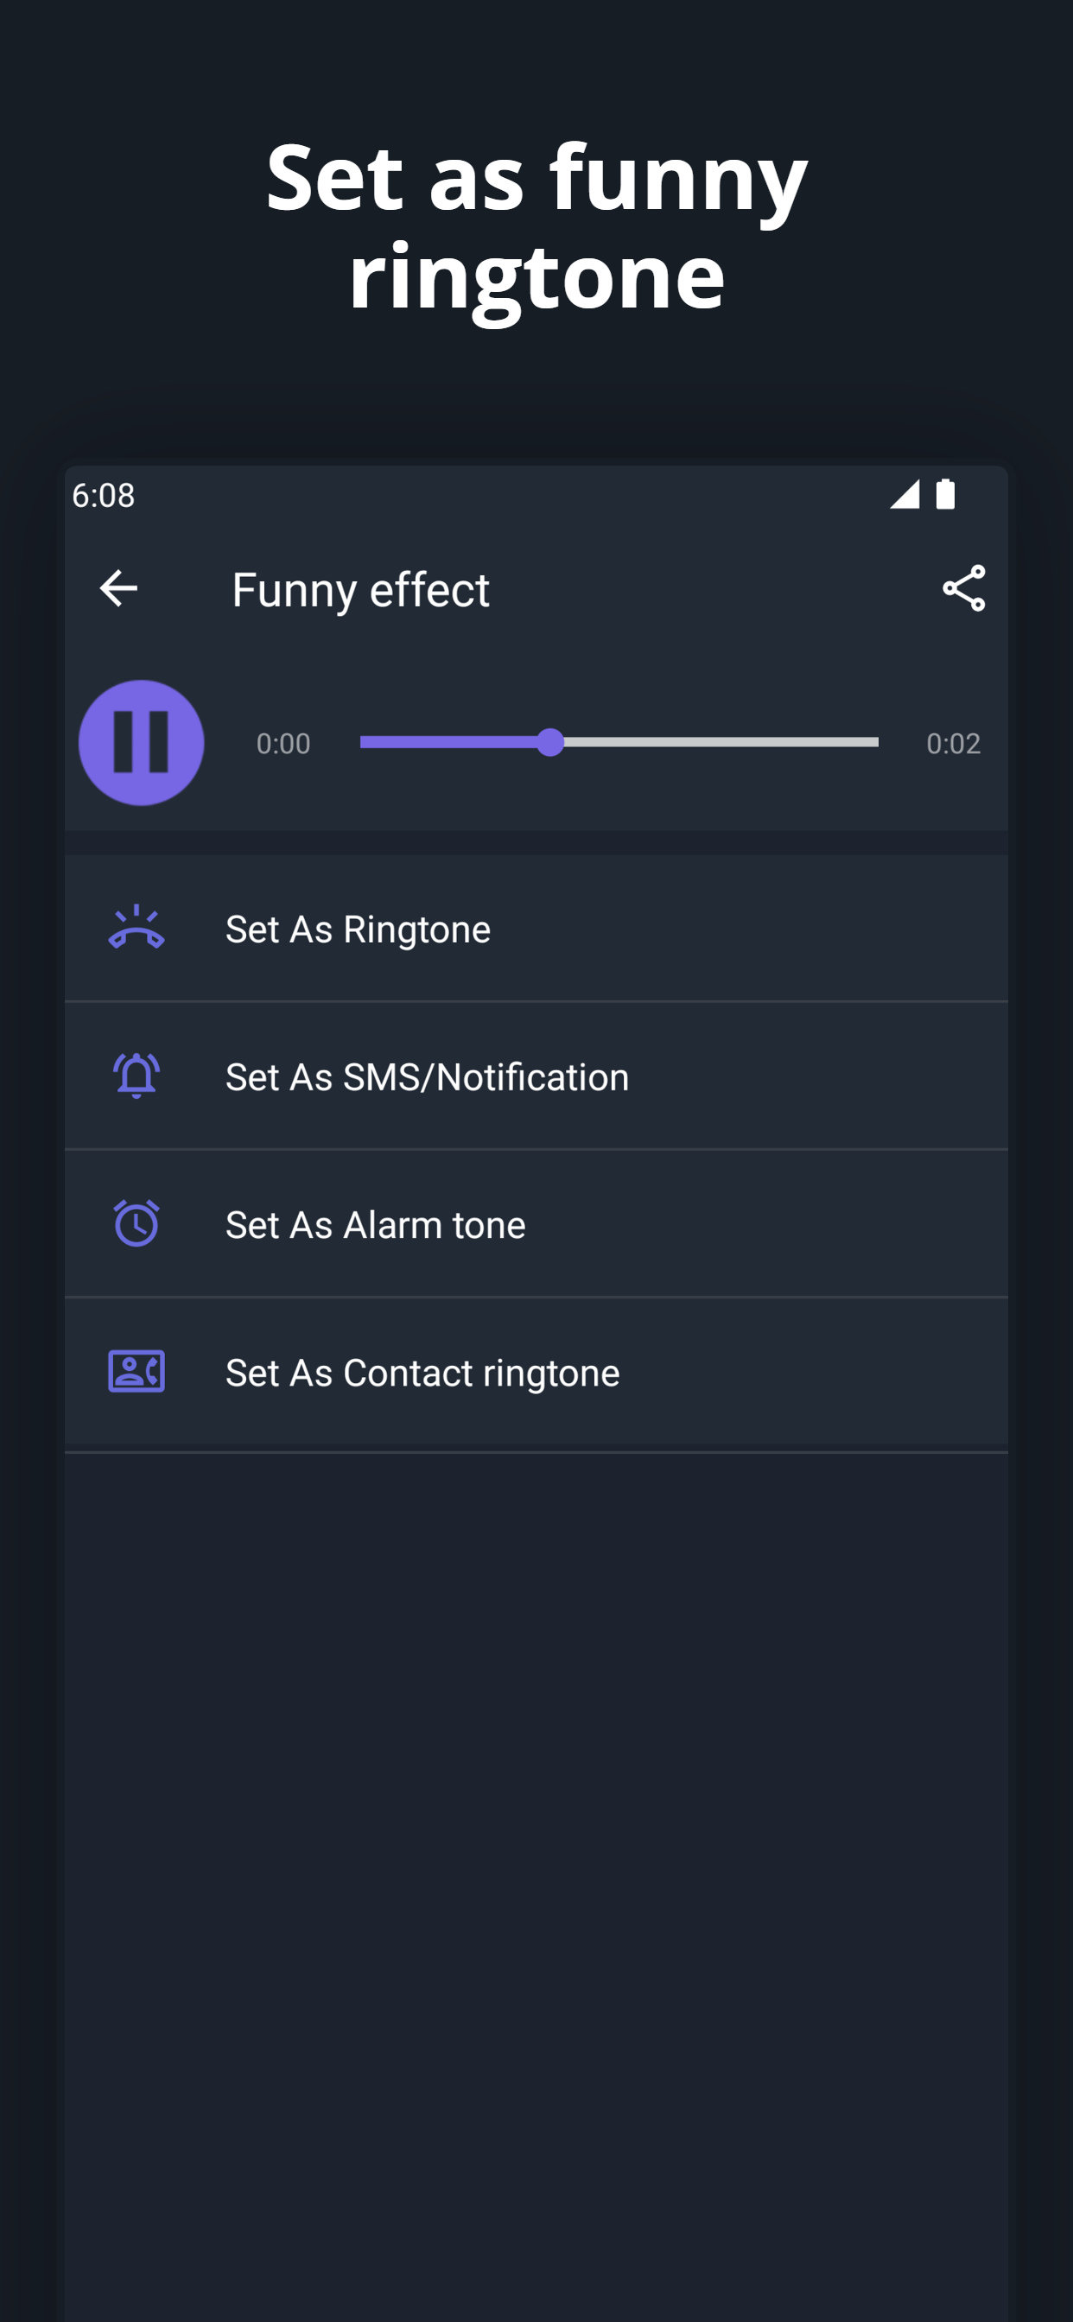Click the ringing phone icon
Image resolution: width=1073 pixels, height=2322 pixels.
pyautogui.click(x=137, y=929)
